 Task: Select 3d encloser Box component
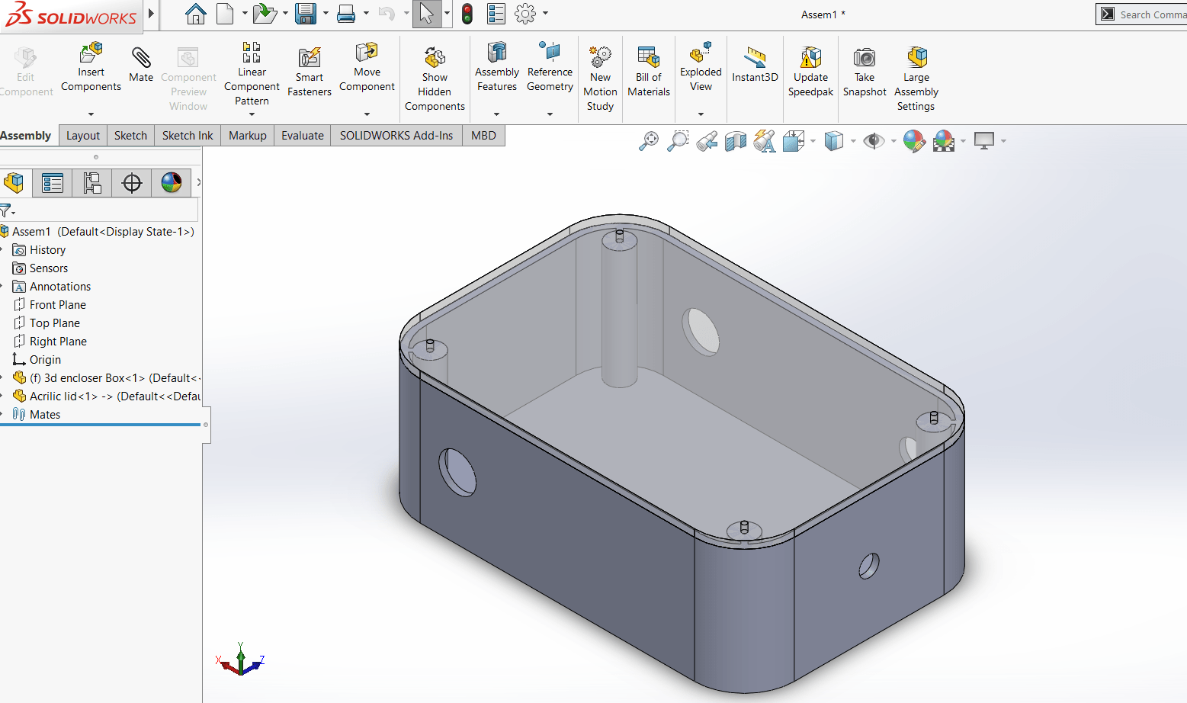[107, 378]
